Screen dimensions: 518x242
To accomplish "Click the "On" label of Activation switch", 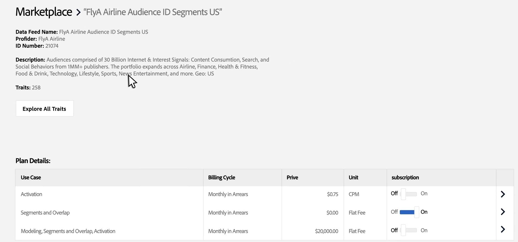I will (424, 193).
